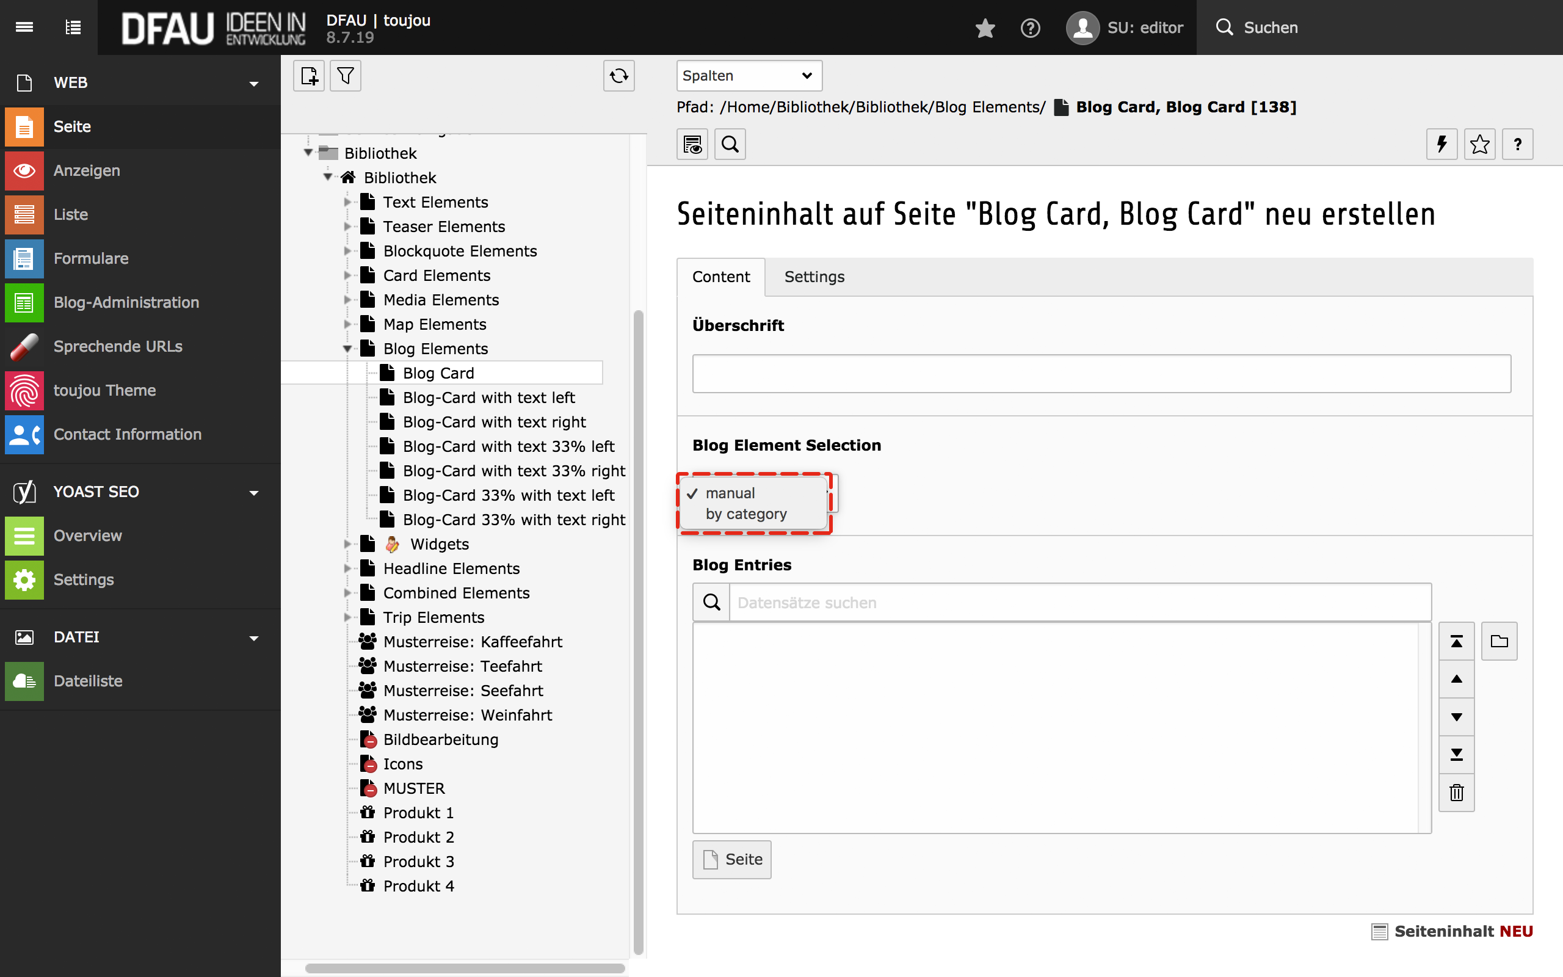Open the hidden 'Bildbearbeitung' page

tap(440, 739)
